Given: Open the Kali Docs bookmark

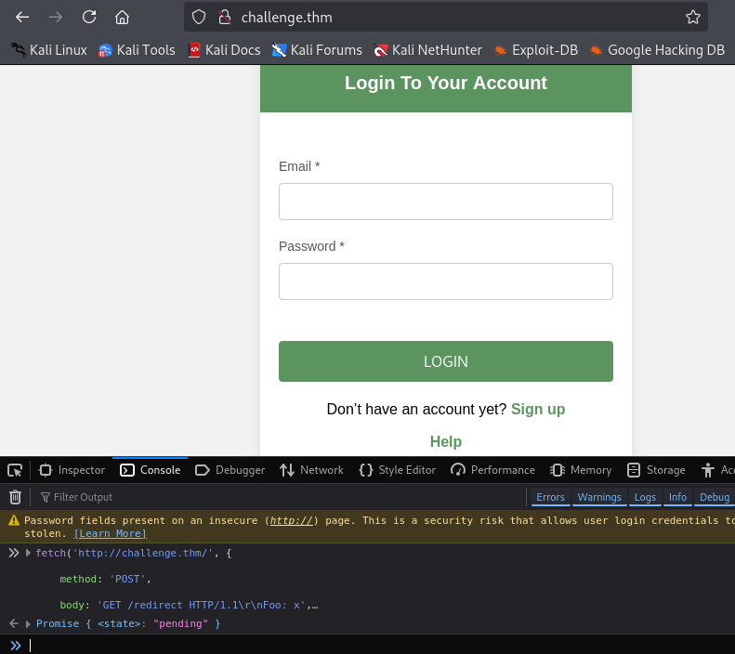Looking at the screenshot, I should pos(224,49).
